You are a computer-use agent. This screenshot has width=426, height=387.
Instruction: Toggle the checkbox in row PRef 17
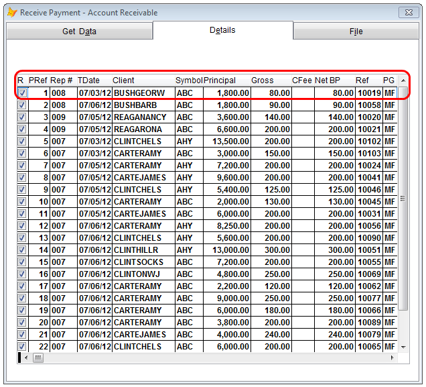tap(22, 286)
